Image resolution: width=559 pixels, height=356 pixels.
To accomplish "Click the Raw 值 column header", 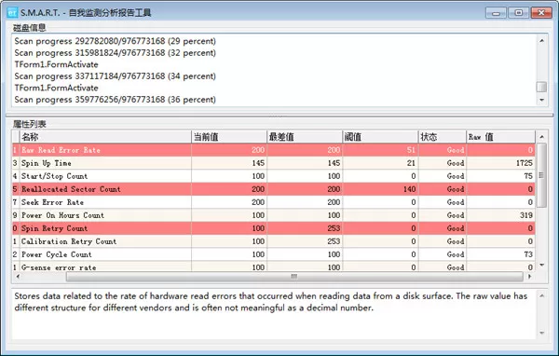I will coord(501,137).
